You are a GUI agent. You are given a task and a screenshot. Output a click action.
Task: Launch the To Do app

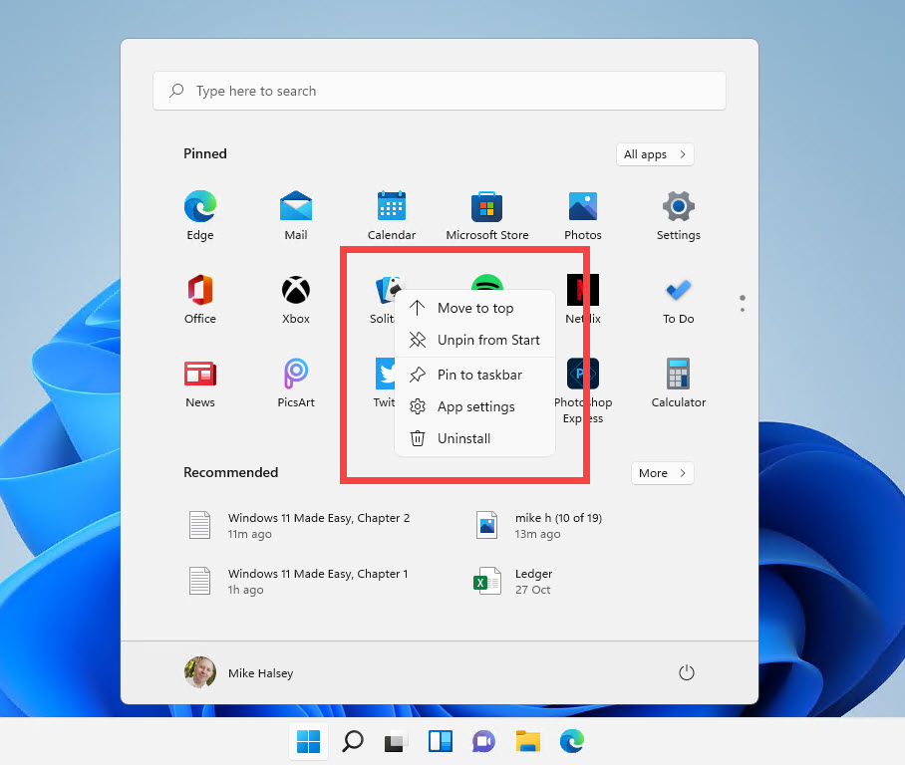[x=678, y=291]
